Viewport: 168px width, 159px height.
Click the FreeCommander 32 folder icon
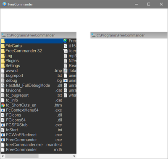point(3,51)
